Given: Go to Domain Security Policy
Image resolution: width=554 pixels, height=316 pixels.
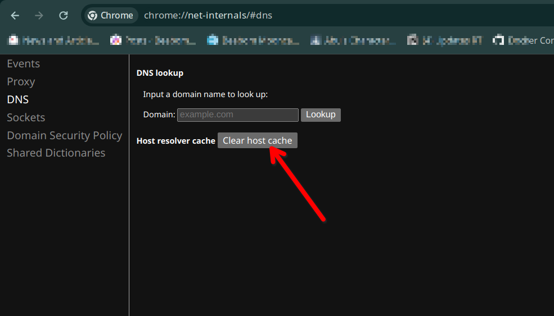Looking at the screenshot, I should pyautogui.click(x=64, y=135).
